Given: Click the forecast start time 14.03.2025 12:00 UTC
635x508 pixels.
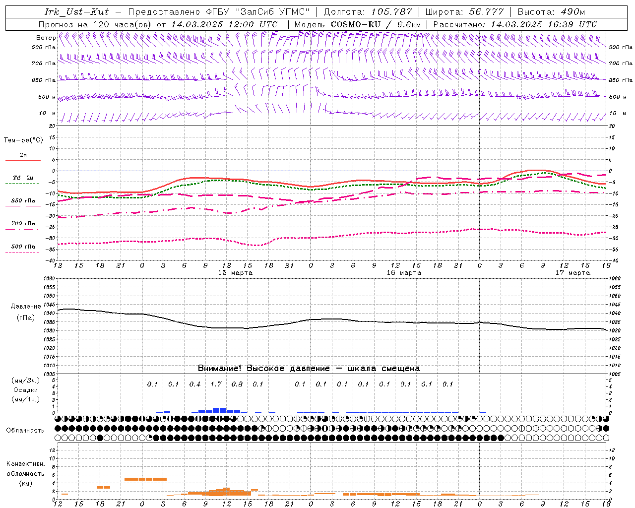Looking at the screenshot, I should [224, 24].
